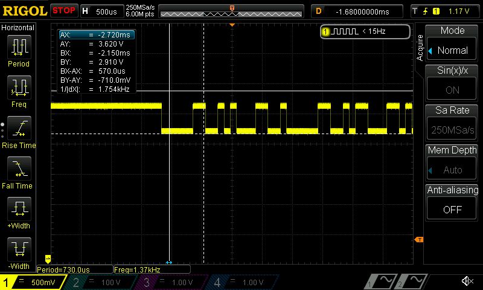Click the orange trigger level marker at right
Image resolution: width=483 pixels, height=290 pixels.
(419, 239)
